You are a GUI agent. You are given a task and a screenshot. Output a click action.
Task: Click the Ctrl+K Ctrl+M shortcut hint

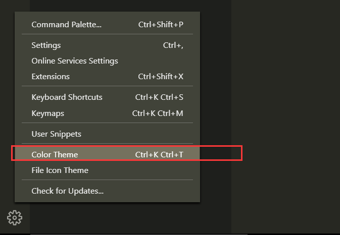coord(158,113)
